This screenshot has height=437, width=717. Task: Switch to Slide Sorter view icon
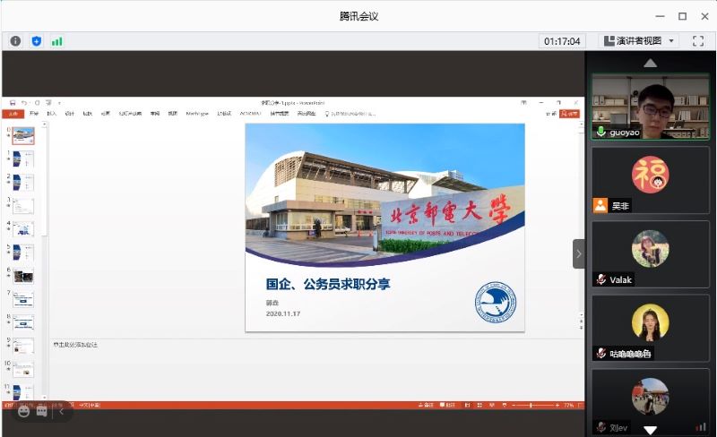pyautogui.click(x=479, y=405)
